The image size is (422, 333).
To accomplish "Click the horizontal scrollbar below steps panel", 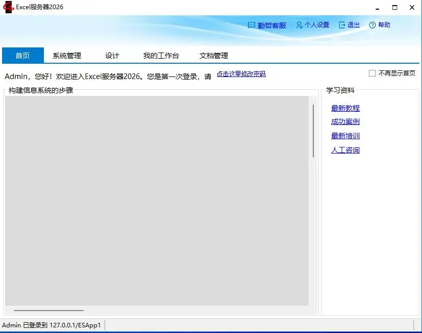I will [48, 311].
